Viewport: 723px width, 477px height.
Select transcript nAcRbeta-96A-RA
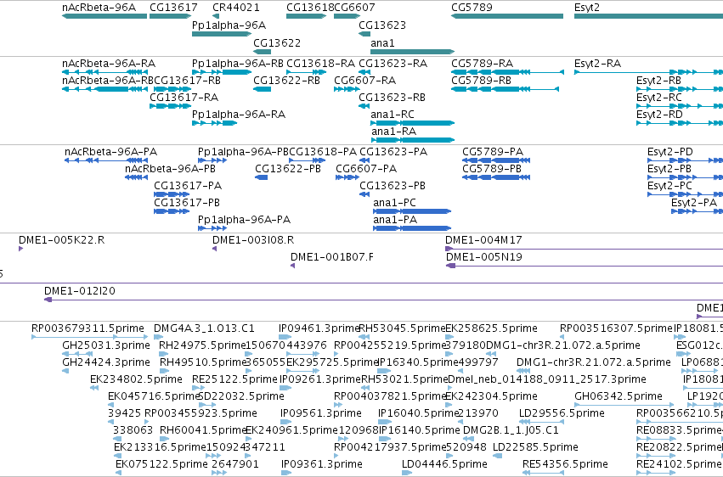104,72
